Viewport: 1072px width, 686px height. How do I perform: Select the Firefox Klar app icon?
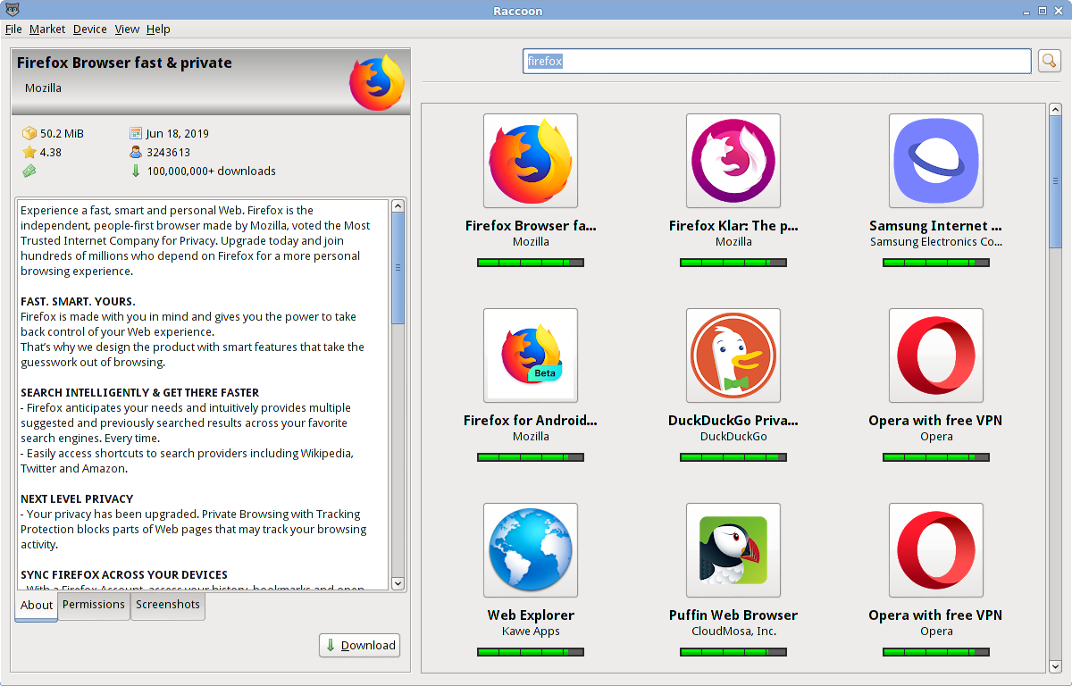tap(733, 161)
